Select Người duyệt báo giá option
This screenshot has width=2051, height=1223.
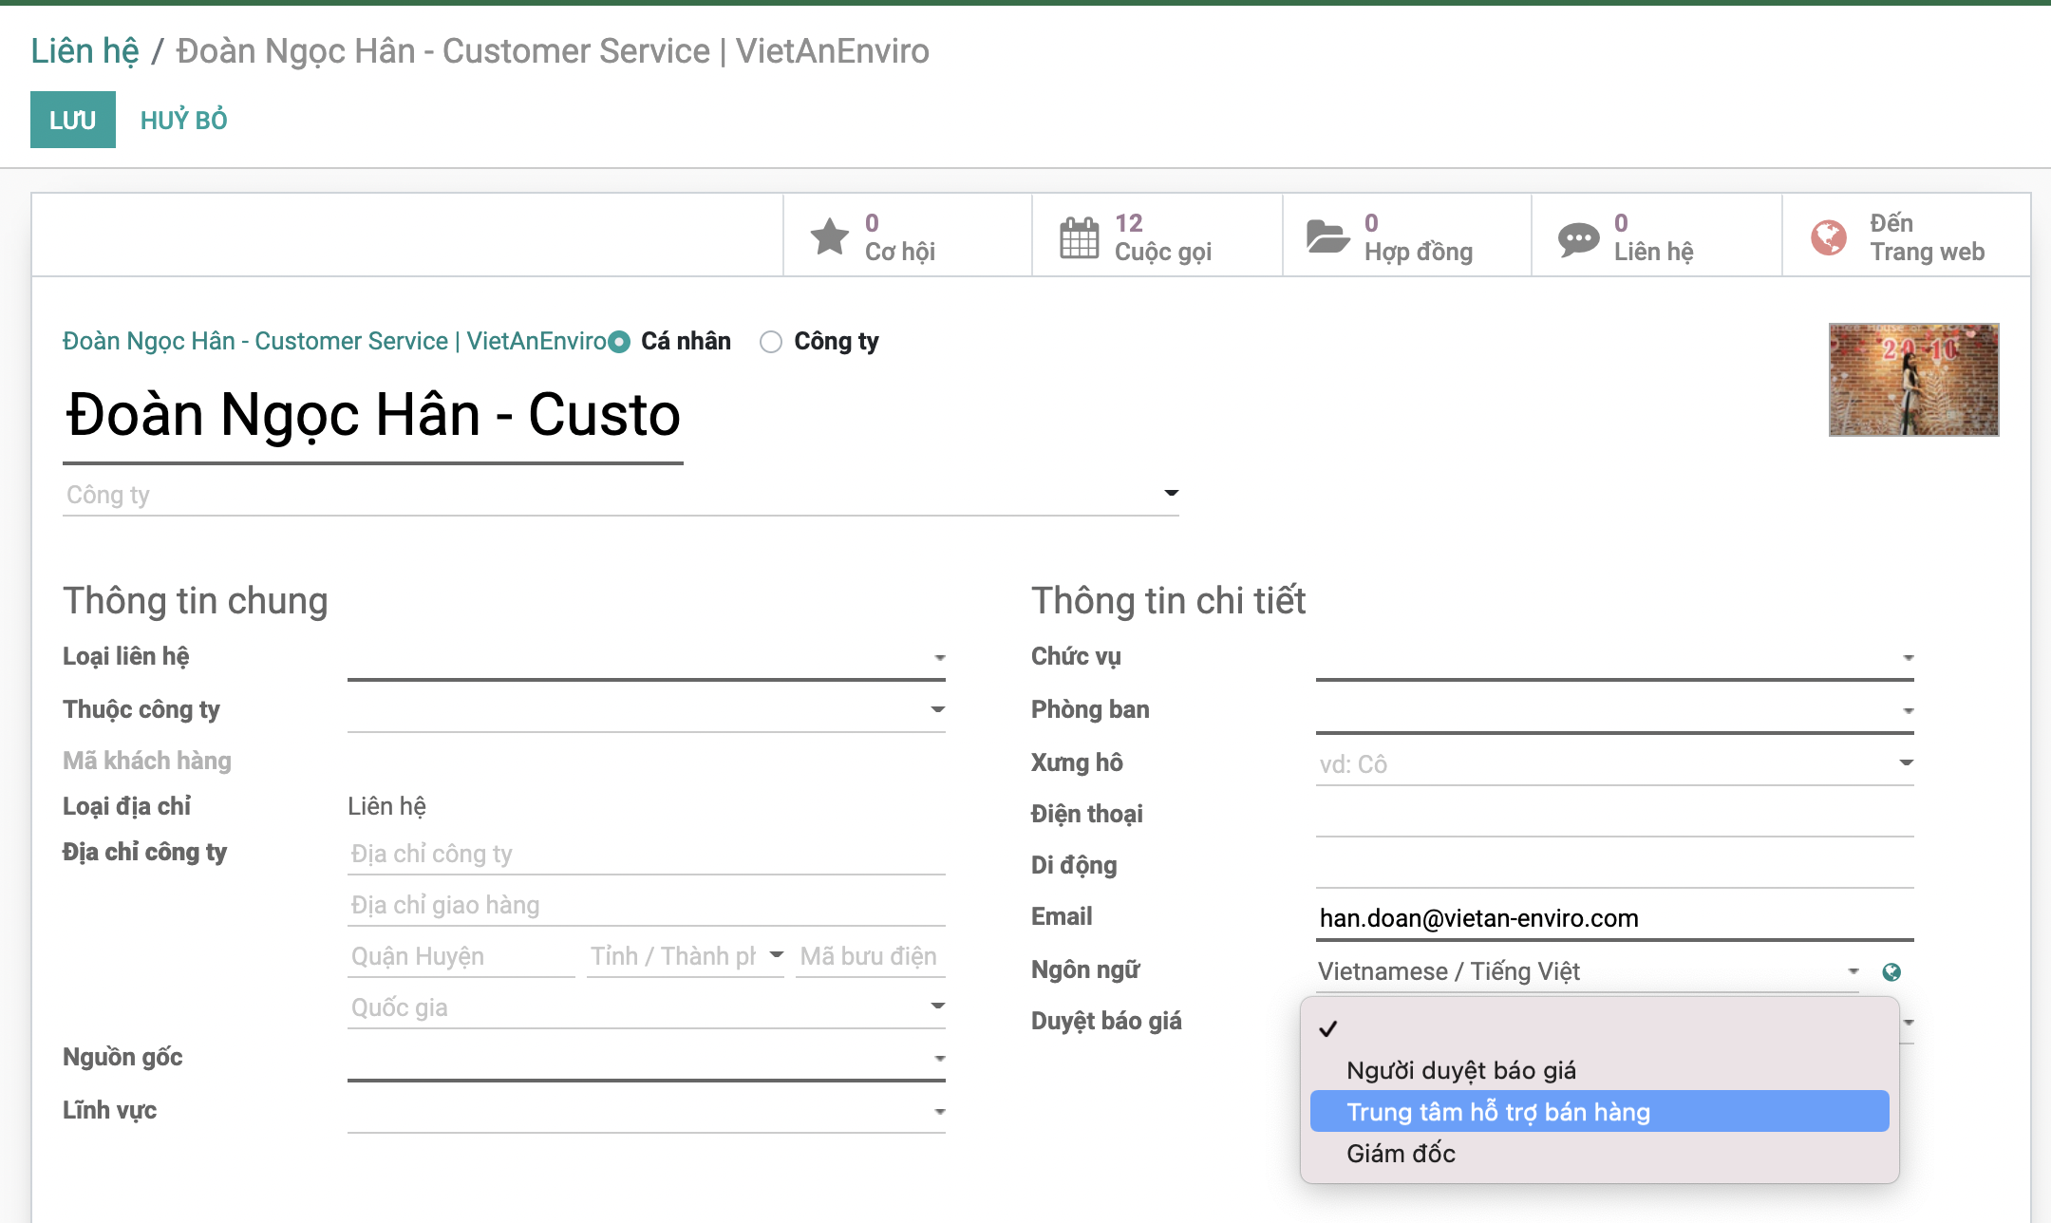(x=1460, y=1070)
